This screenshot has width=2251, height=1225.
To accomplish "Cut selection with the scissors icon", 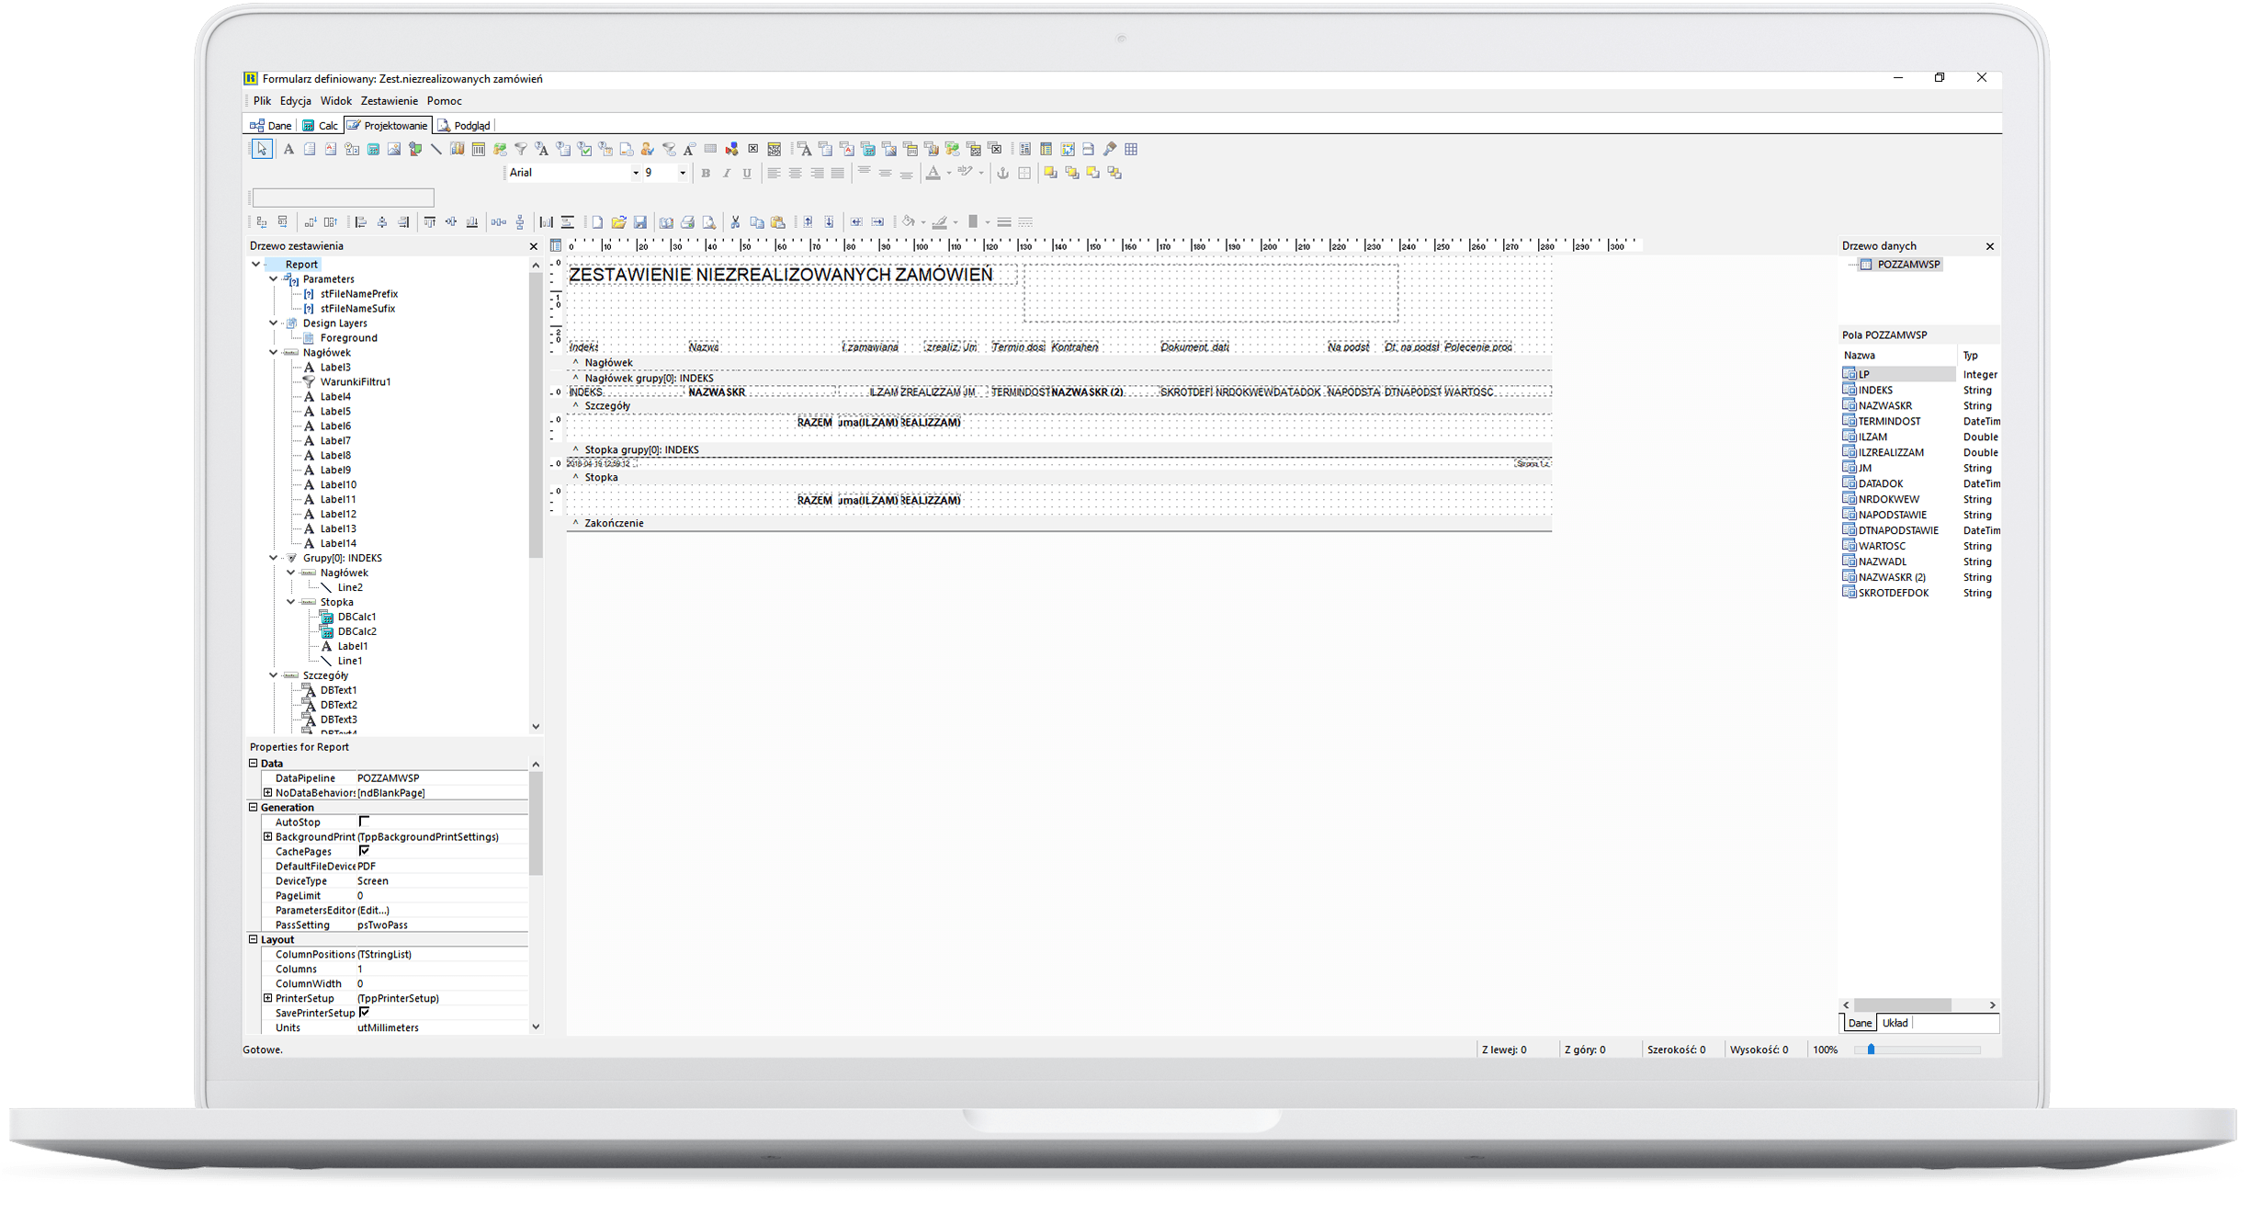I will 735,222.
